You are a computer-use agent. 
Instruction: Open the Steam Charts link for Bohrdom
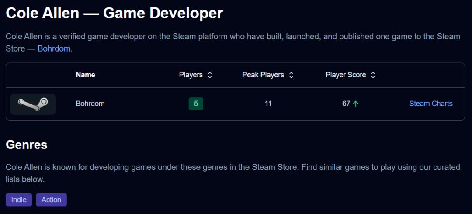(x=430, y=104)
